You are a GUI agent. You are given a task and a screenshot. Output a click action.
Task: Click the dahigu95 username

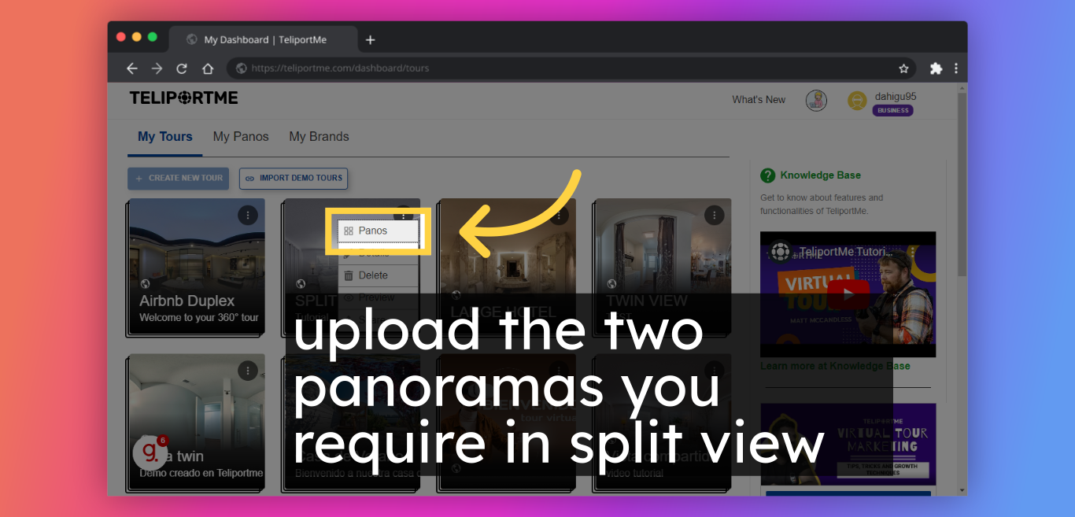tap(896, 97)
